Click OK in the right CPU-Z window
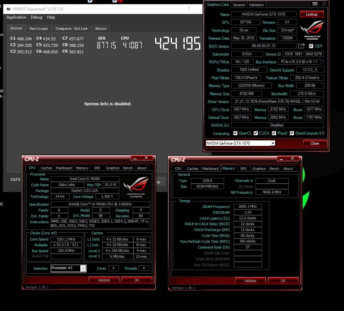The image size is (344, 311). pyautogui.click(x=283, y=281)
